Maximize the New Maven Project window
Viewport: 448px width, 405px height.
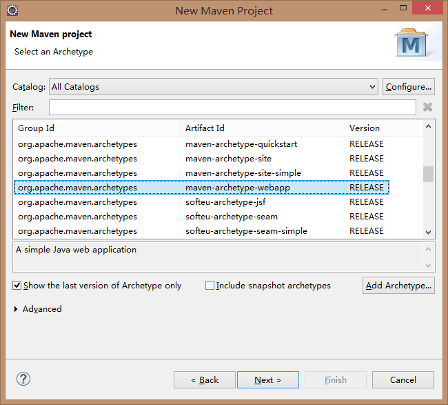403,8
